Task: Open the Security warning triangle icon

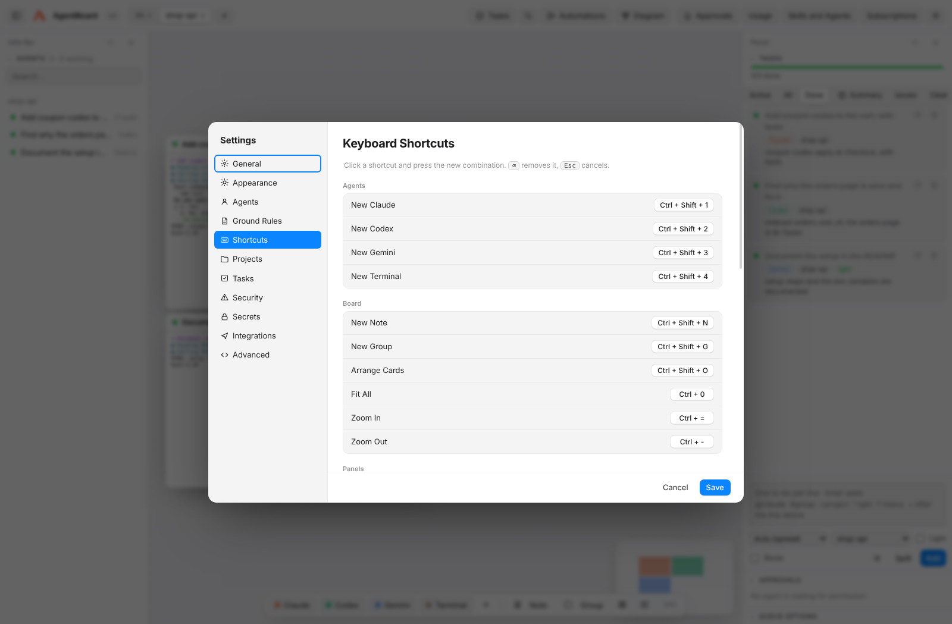Action: click(x=224, y=297)
